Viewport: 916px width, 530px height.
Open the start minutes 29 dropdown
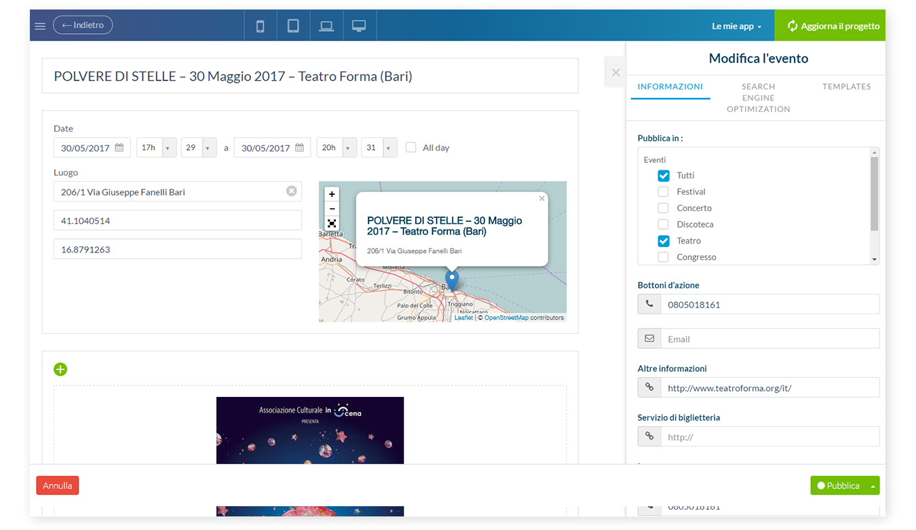(x=199, y=147)
